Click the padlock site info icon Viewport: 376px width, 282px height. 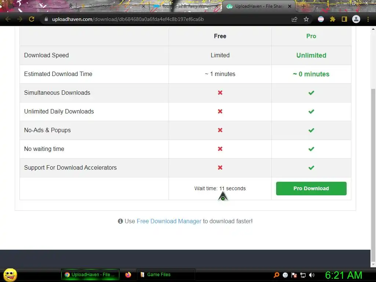click(x=46, y=19)
